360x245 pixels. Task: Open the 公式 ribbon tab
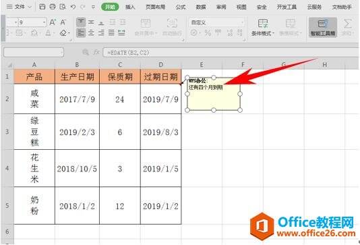click(181, 7)
